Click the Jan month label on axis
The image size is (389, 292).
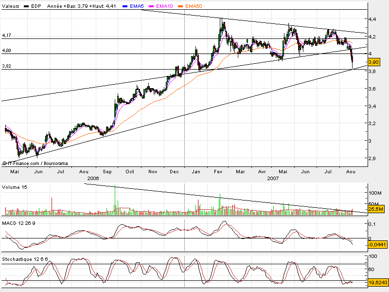tap(196, 172)
